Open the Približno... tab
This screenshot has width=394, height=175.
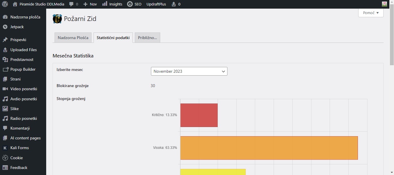(x=147, y=38)
